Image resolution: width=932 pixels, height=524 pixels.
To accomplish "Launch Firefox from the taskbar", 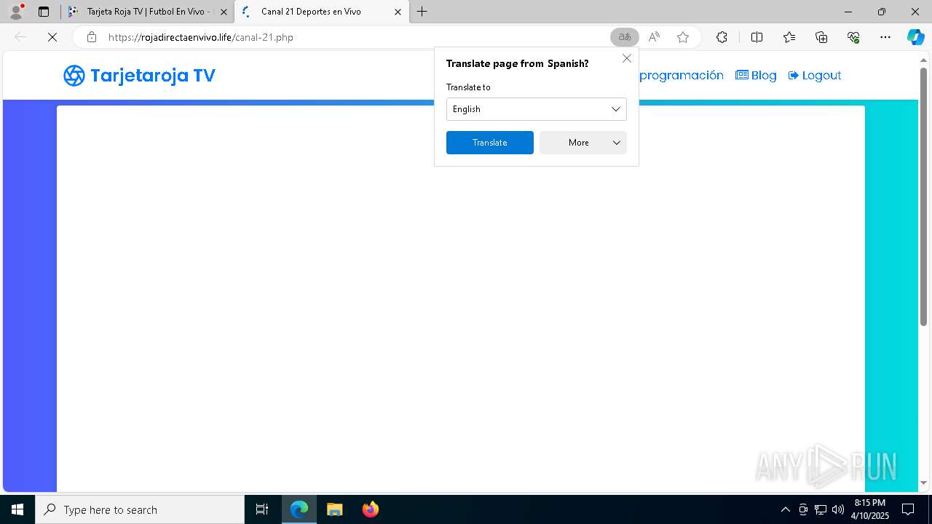I will 371,509.
